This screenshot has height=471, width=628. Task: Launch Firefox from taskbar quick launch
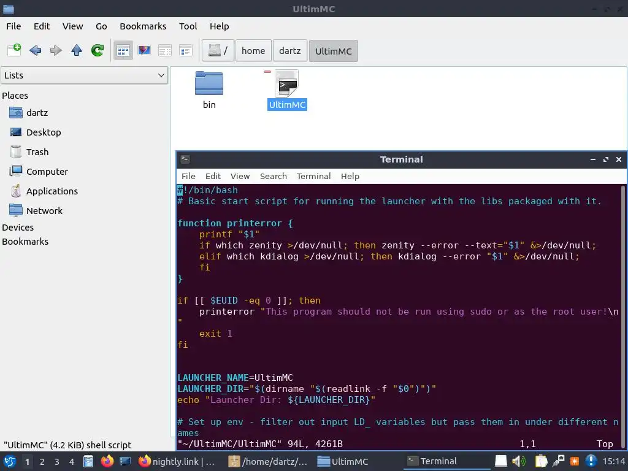coord(107,461)
